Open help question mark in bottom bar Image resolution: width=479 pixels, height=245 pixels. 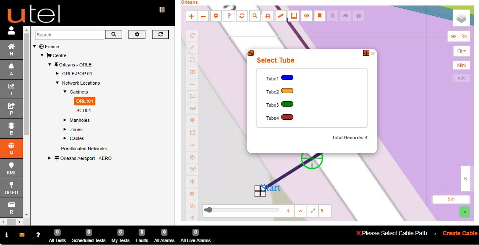pyautogui.click(x=38, y=235)
